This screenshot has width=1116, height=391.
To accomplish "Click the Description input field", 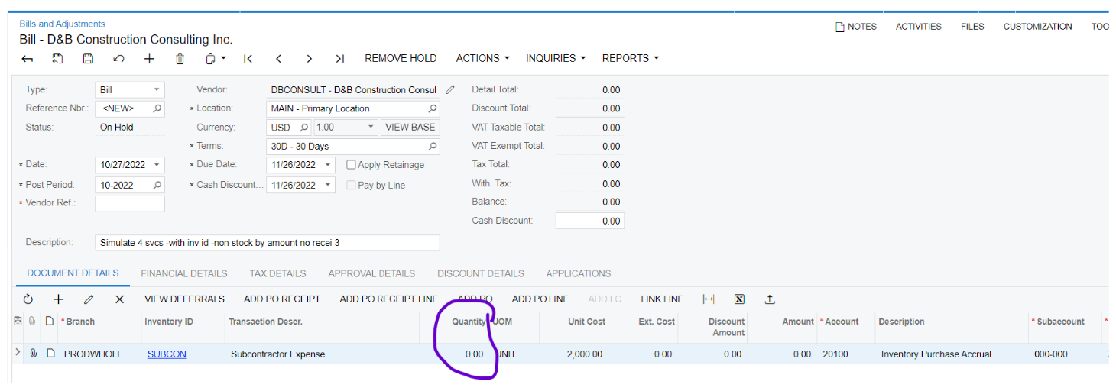I will point(268,243).
